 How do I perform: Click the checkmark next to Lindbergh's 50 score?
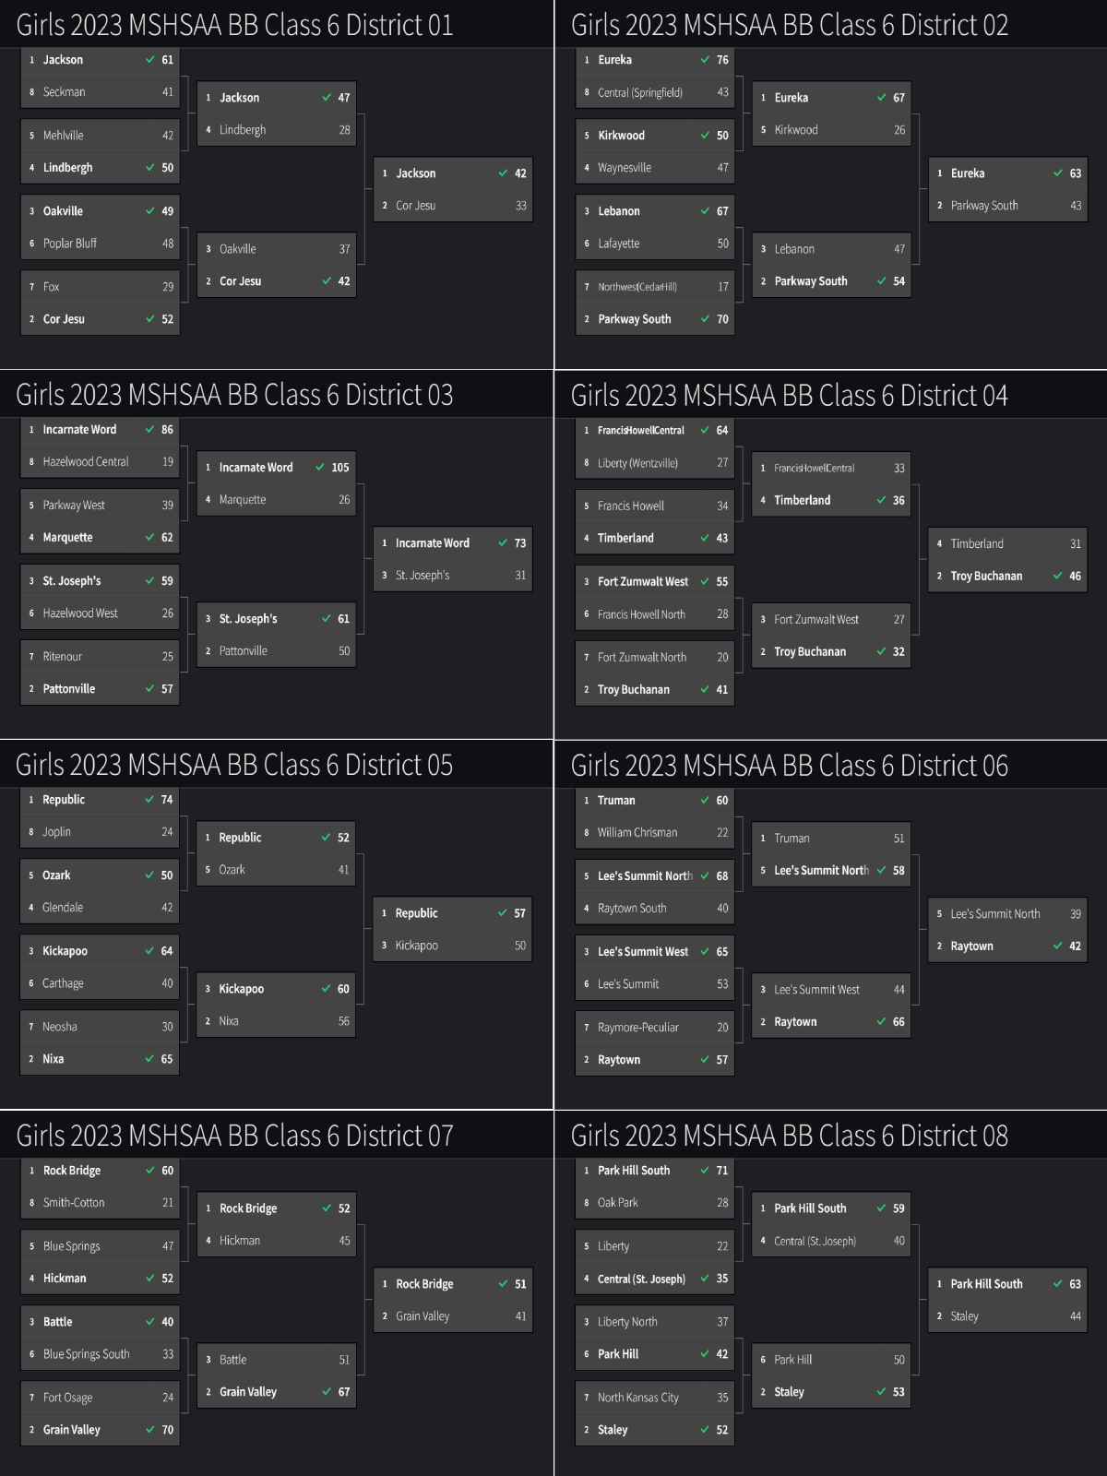(x=150, y=168)
